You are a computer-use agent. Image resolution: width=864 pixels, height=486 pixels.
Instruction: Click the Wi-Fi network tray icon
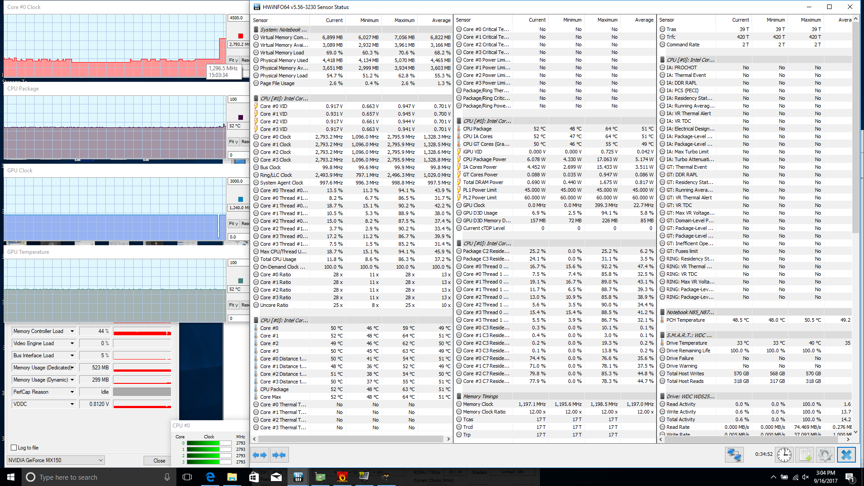[795, 477]
